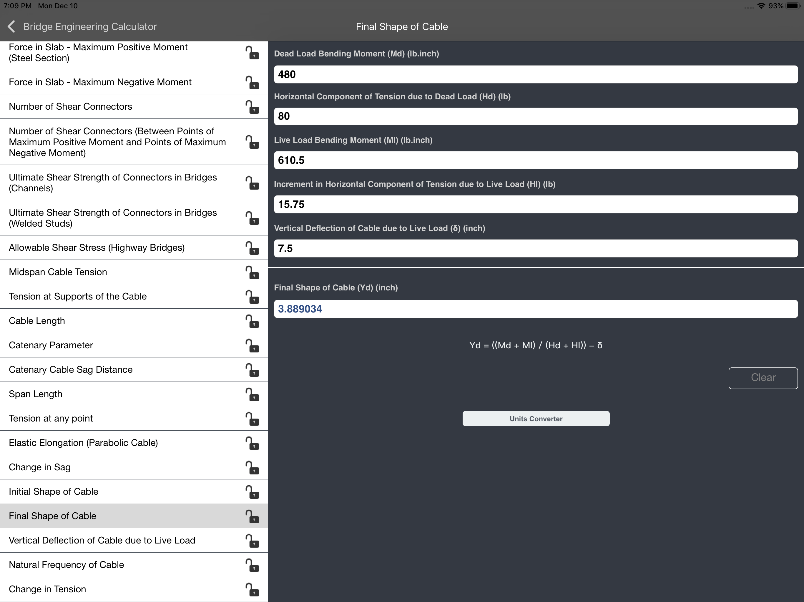Edit the Dead Load Bending Moment field
804x602 pixels.
(x=536, y=74)
